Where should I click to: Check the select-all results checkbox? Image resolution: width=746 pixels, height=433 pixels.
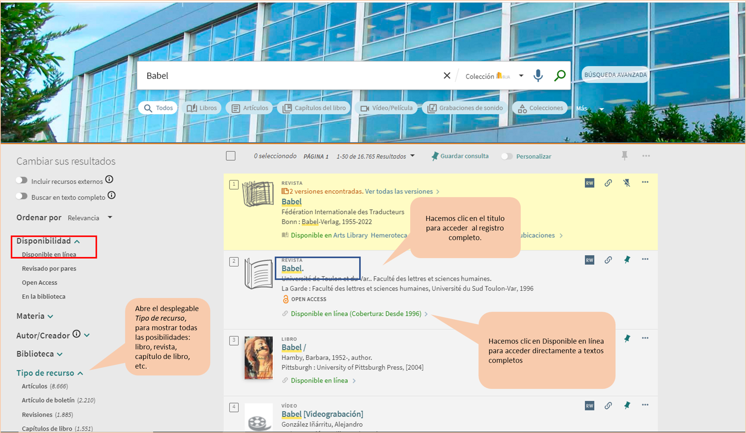pyautogui.click(x=231, y=156)
